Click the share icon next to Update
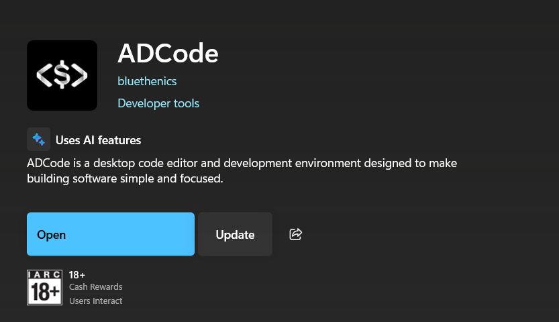This screenshot has height=322, width=559. point(295,234)
